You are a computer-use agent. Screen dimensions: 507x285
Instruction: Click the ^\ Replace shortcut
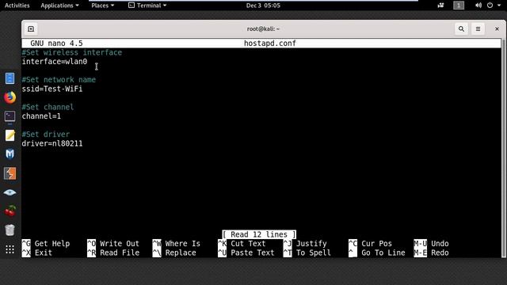pos(174,253)
